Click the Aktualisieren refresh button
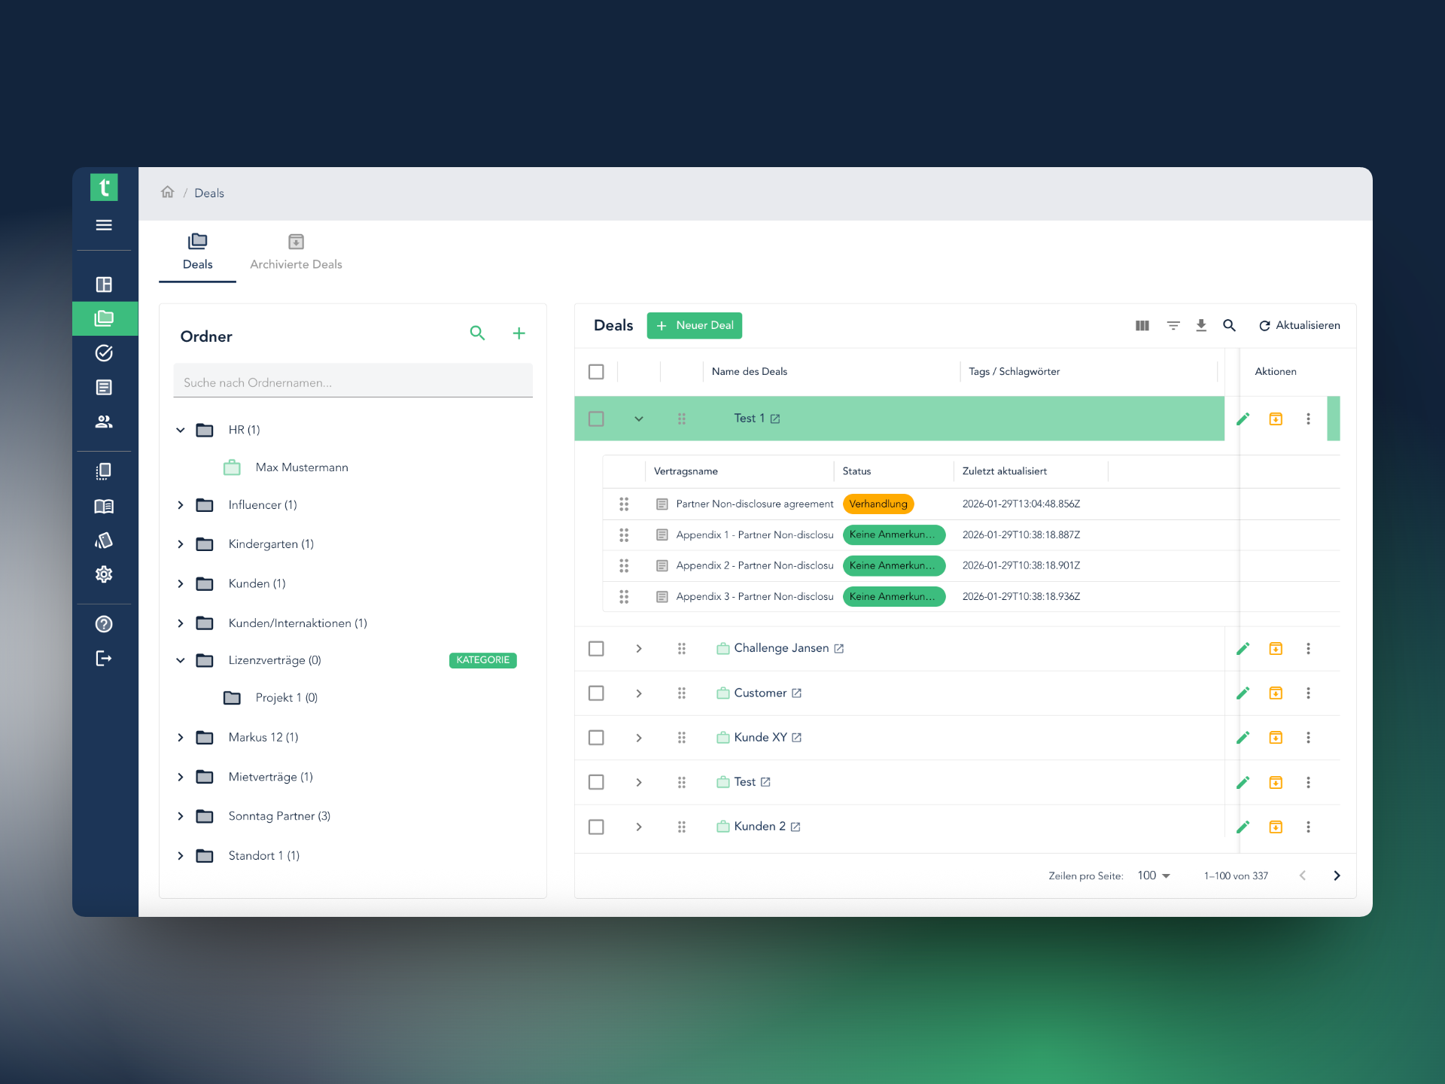The width and height of the screenshot is (1445, 1084). coord(1299,325)
